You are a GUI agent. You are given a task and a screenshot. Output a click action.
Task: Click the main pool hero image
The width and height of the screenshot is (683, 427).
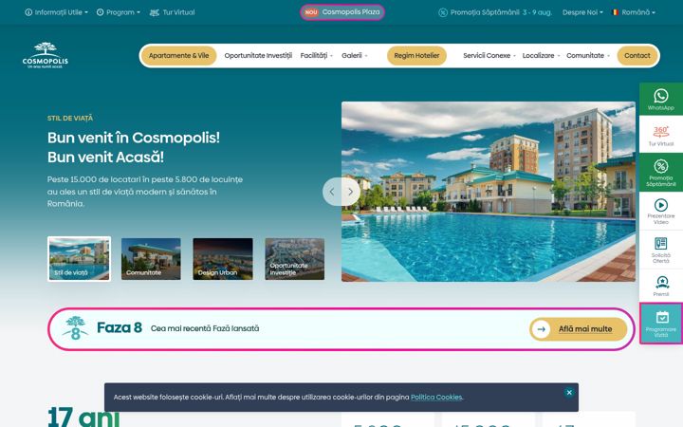pyautogui.click(x=489, y=192)
